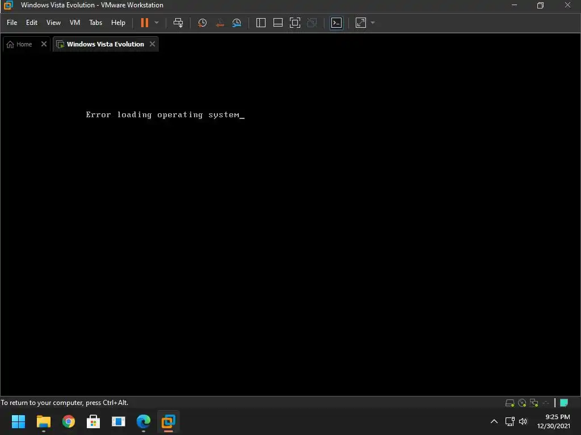The height and width of the screenshot is (435, 581).
Task: Toggle the console view icon
Action: [x=336, y=23]
